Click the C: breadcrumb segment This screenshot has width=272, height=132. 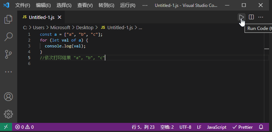[x=25, y=28]
